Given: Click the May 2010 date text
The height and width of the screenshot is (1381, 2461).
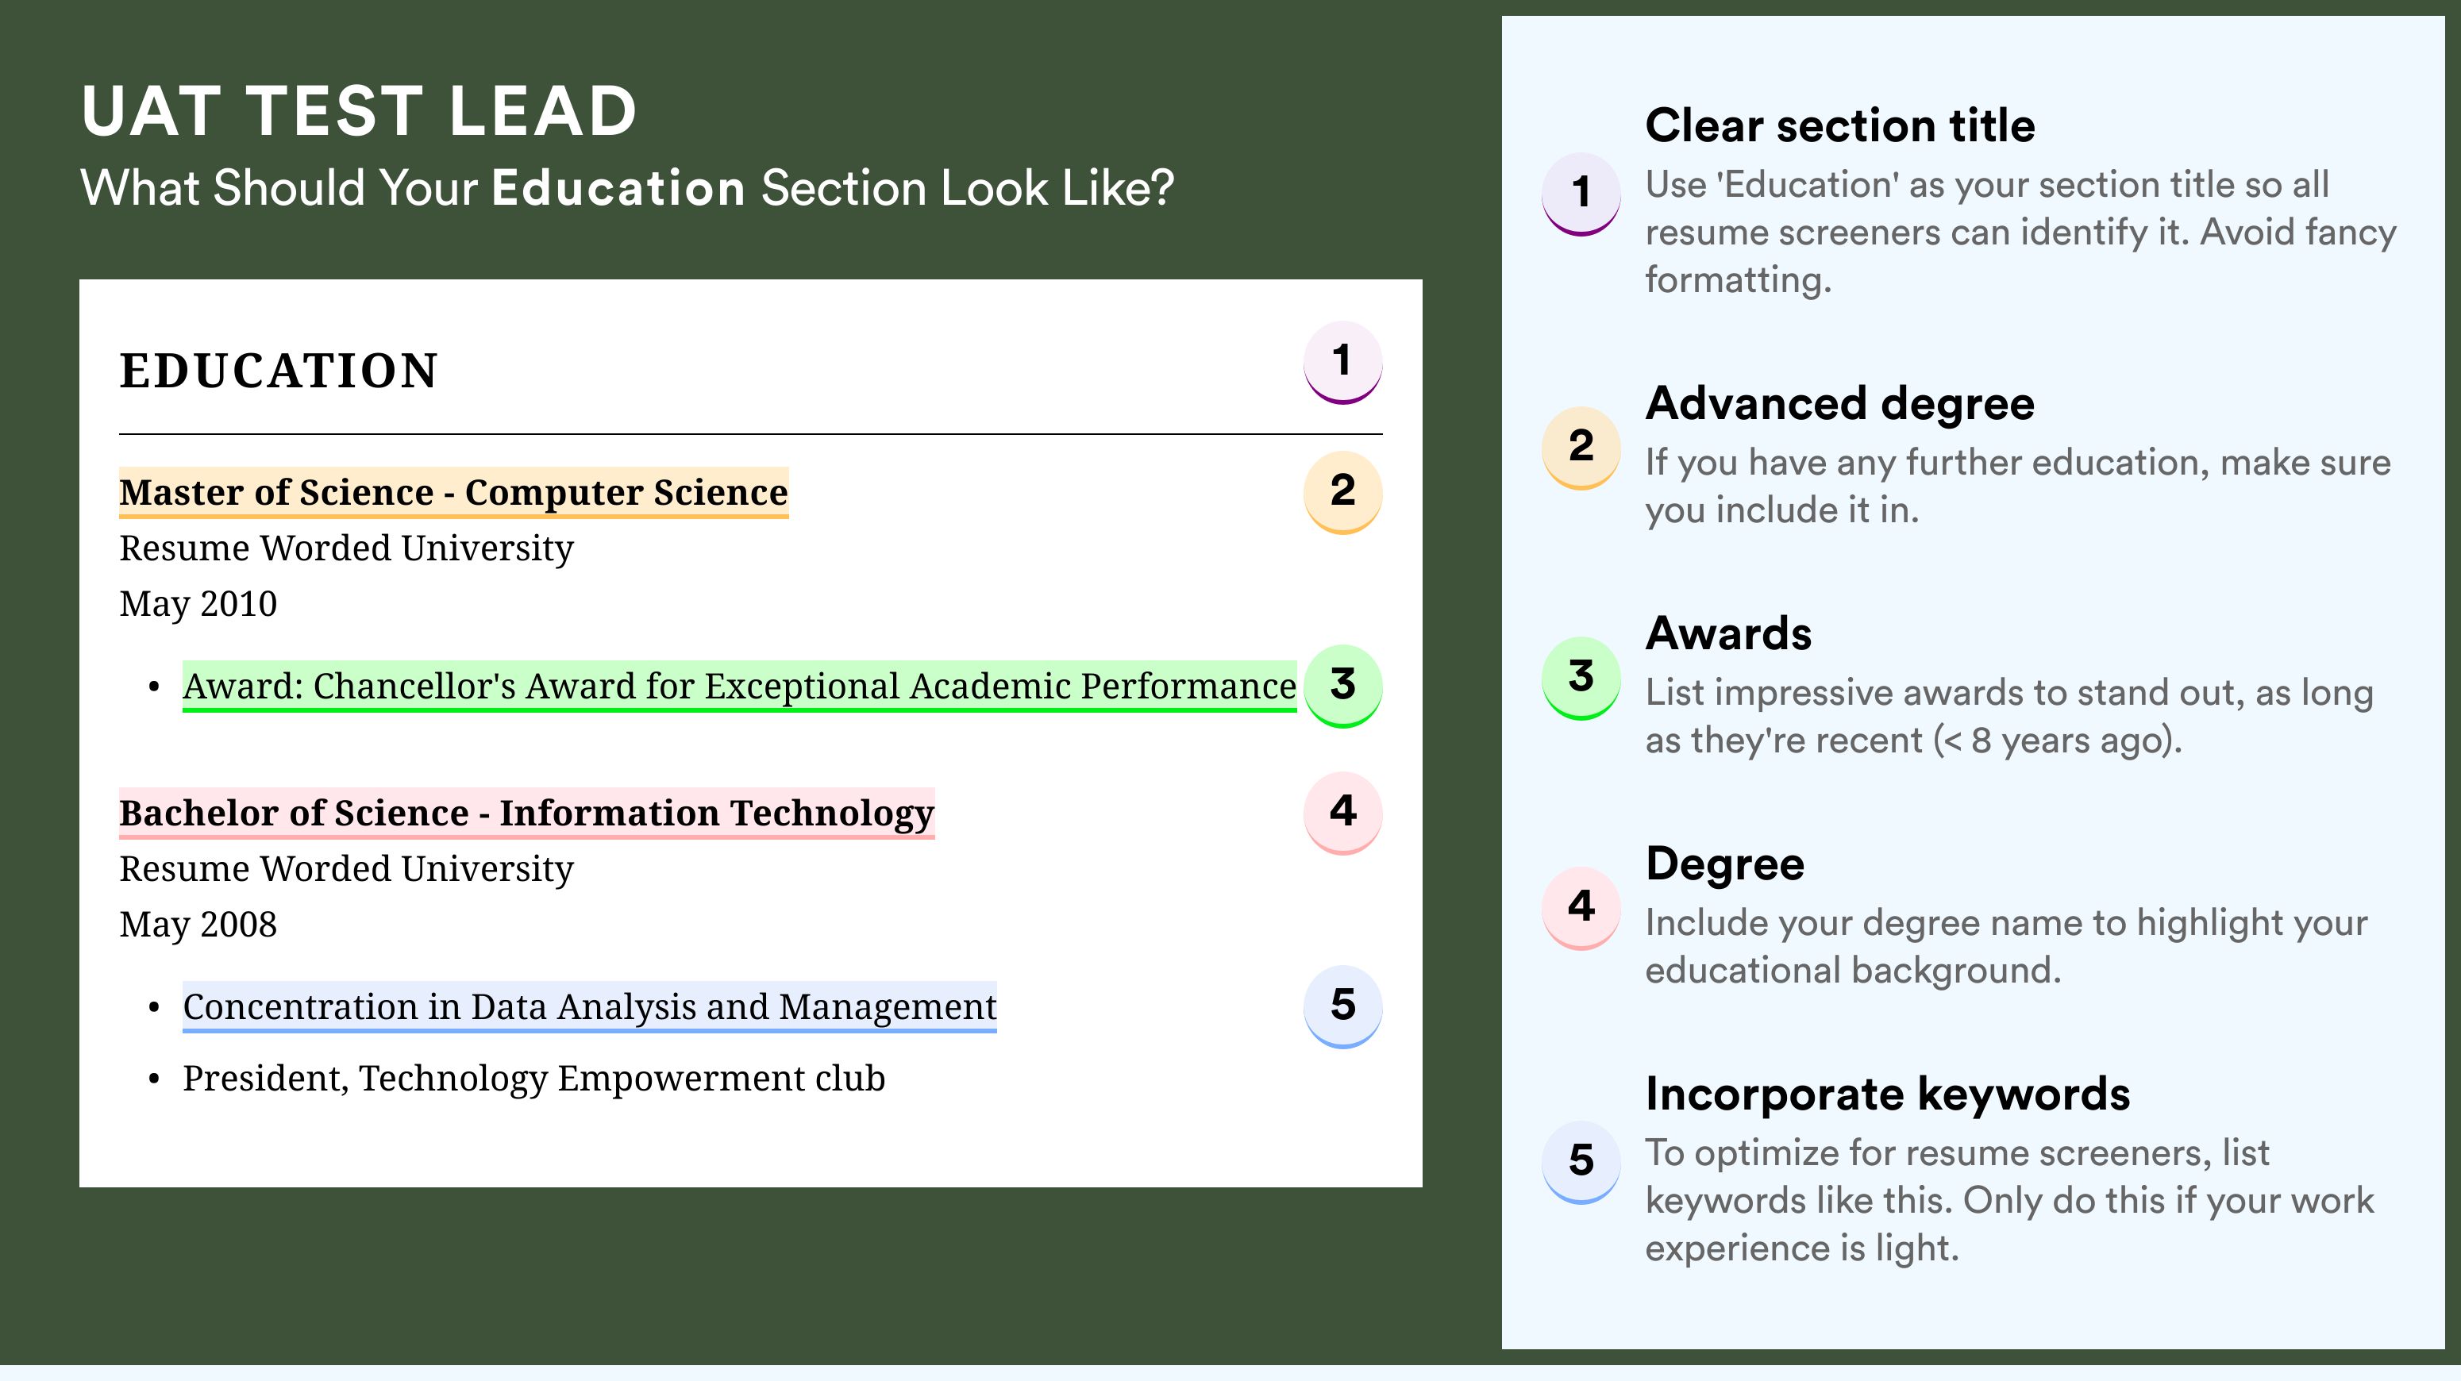Looking at the screenshot, I should (x=198, y=603).
